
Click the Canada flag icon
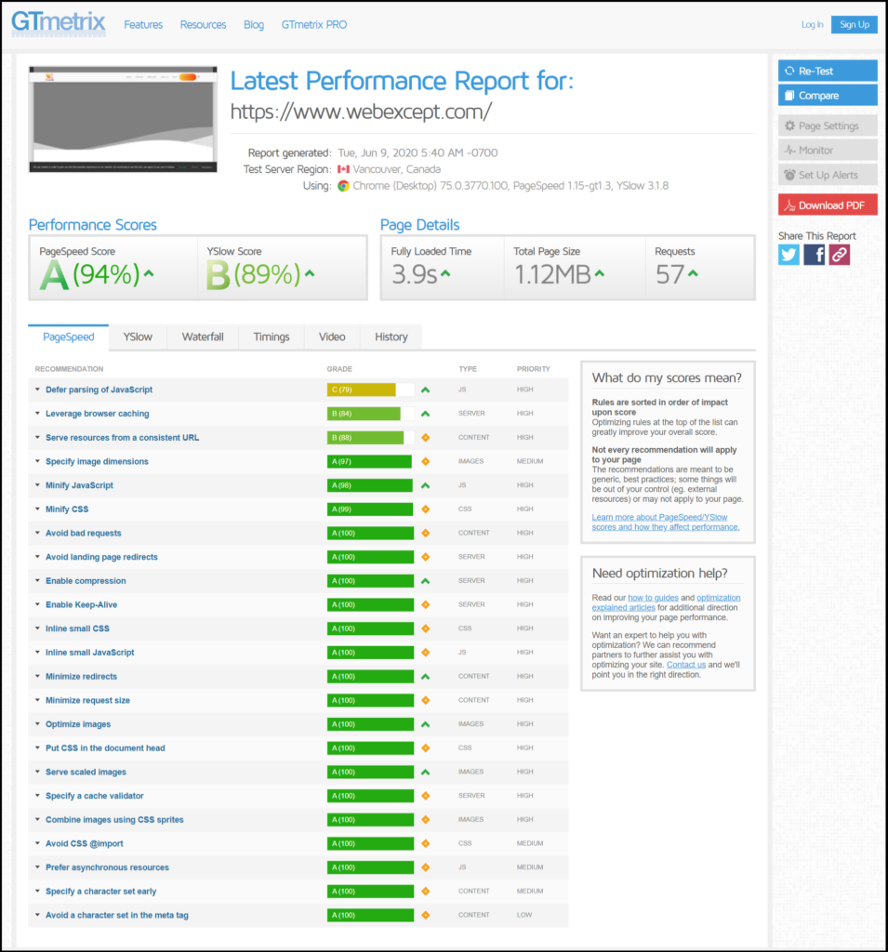click(343, 169)
